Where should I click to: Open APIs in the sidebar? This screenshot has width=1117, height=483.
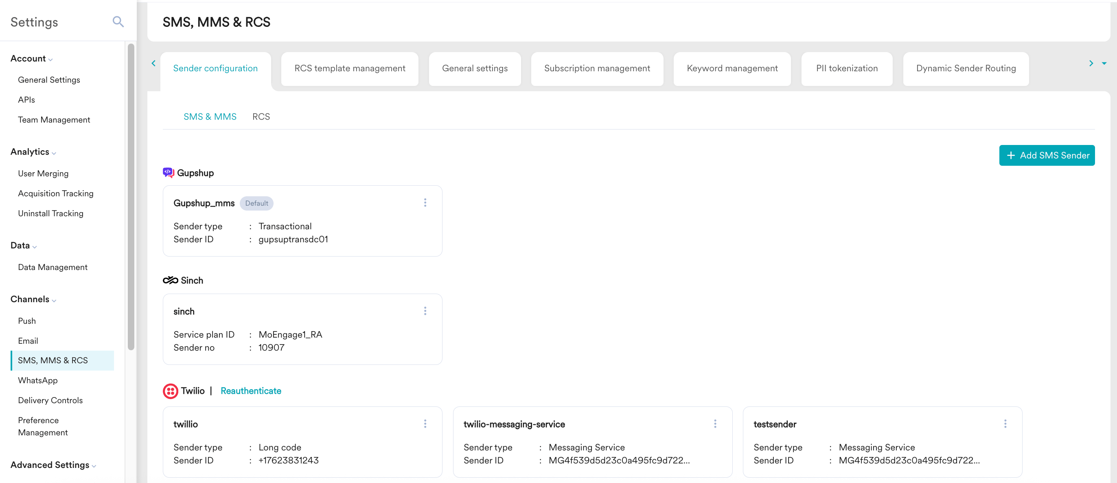pyautogui.click(x=26, y=100)
